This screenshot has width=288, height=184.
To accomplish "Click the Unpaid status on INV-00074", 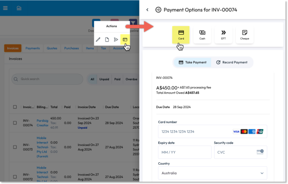I will tap(82, 128).
